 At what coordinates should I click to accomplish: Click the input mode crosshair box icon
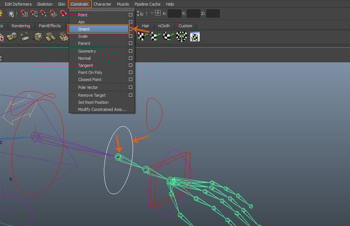158,14
